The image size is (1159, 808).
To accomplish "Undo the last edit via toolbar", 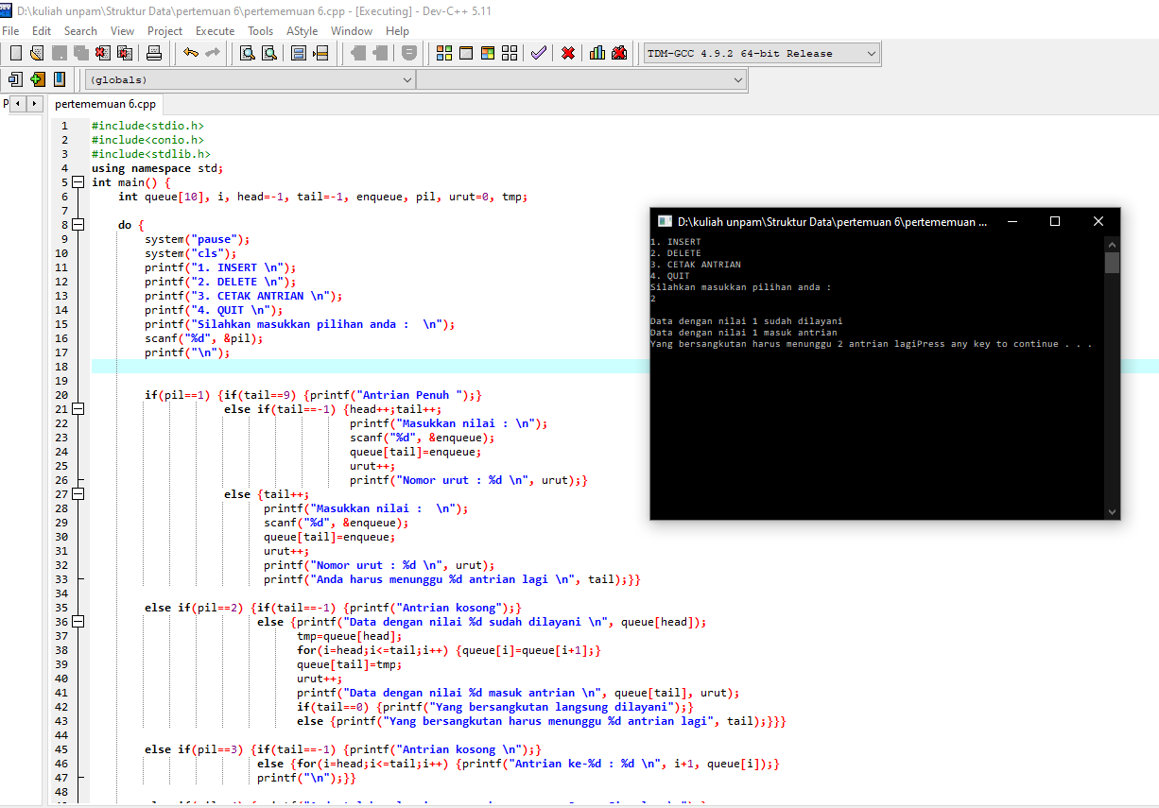I will (x=191, y=53).
